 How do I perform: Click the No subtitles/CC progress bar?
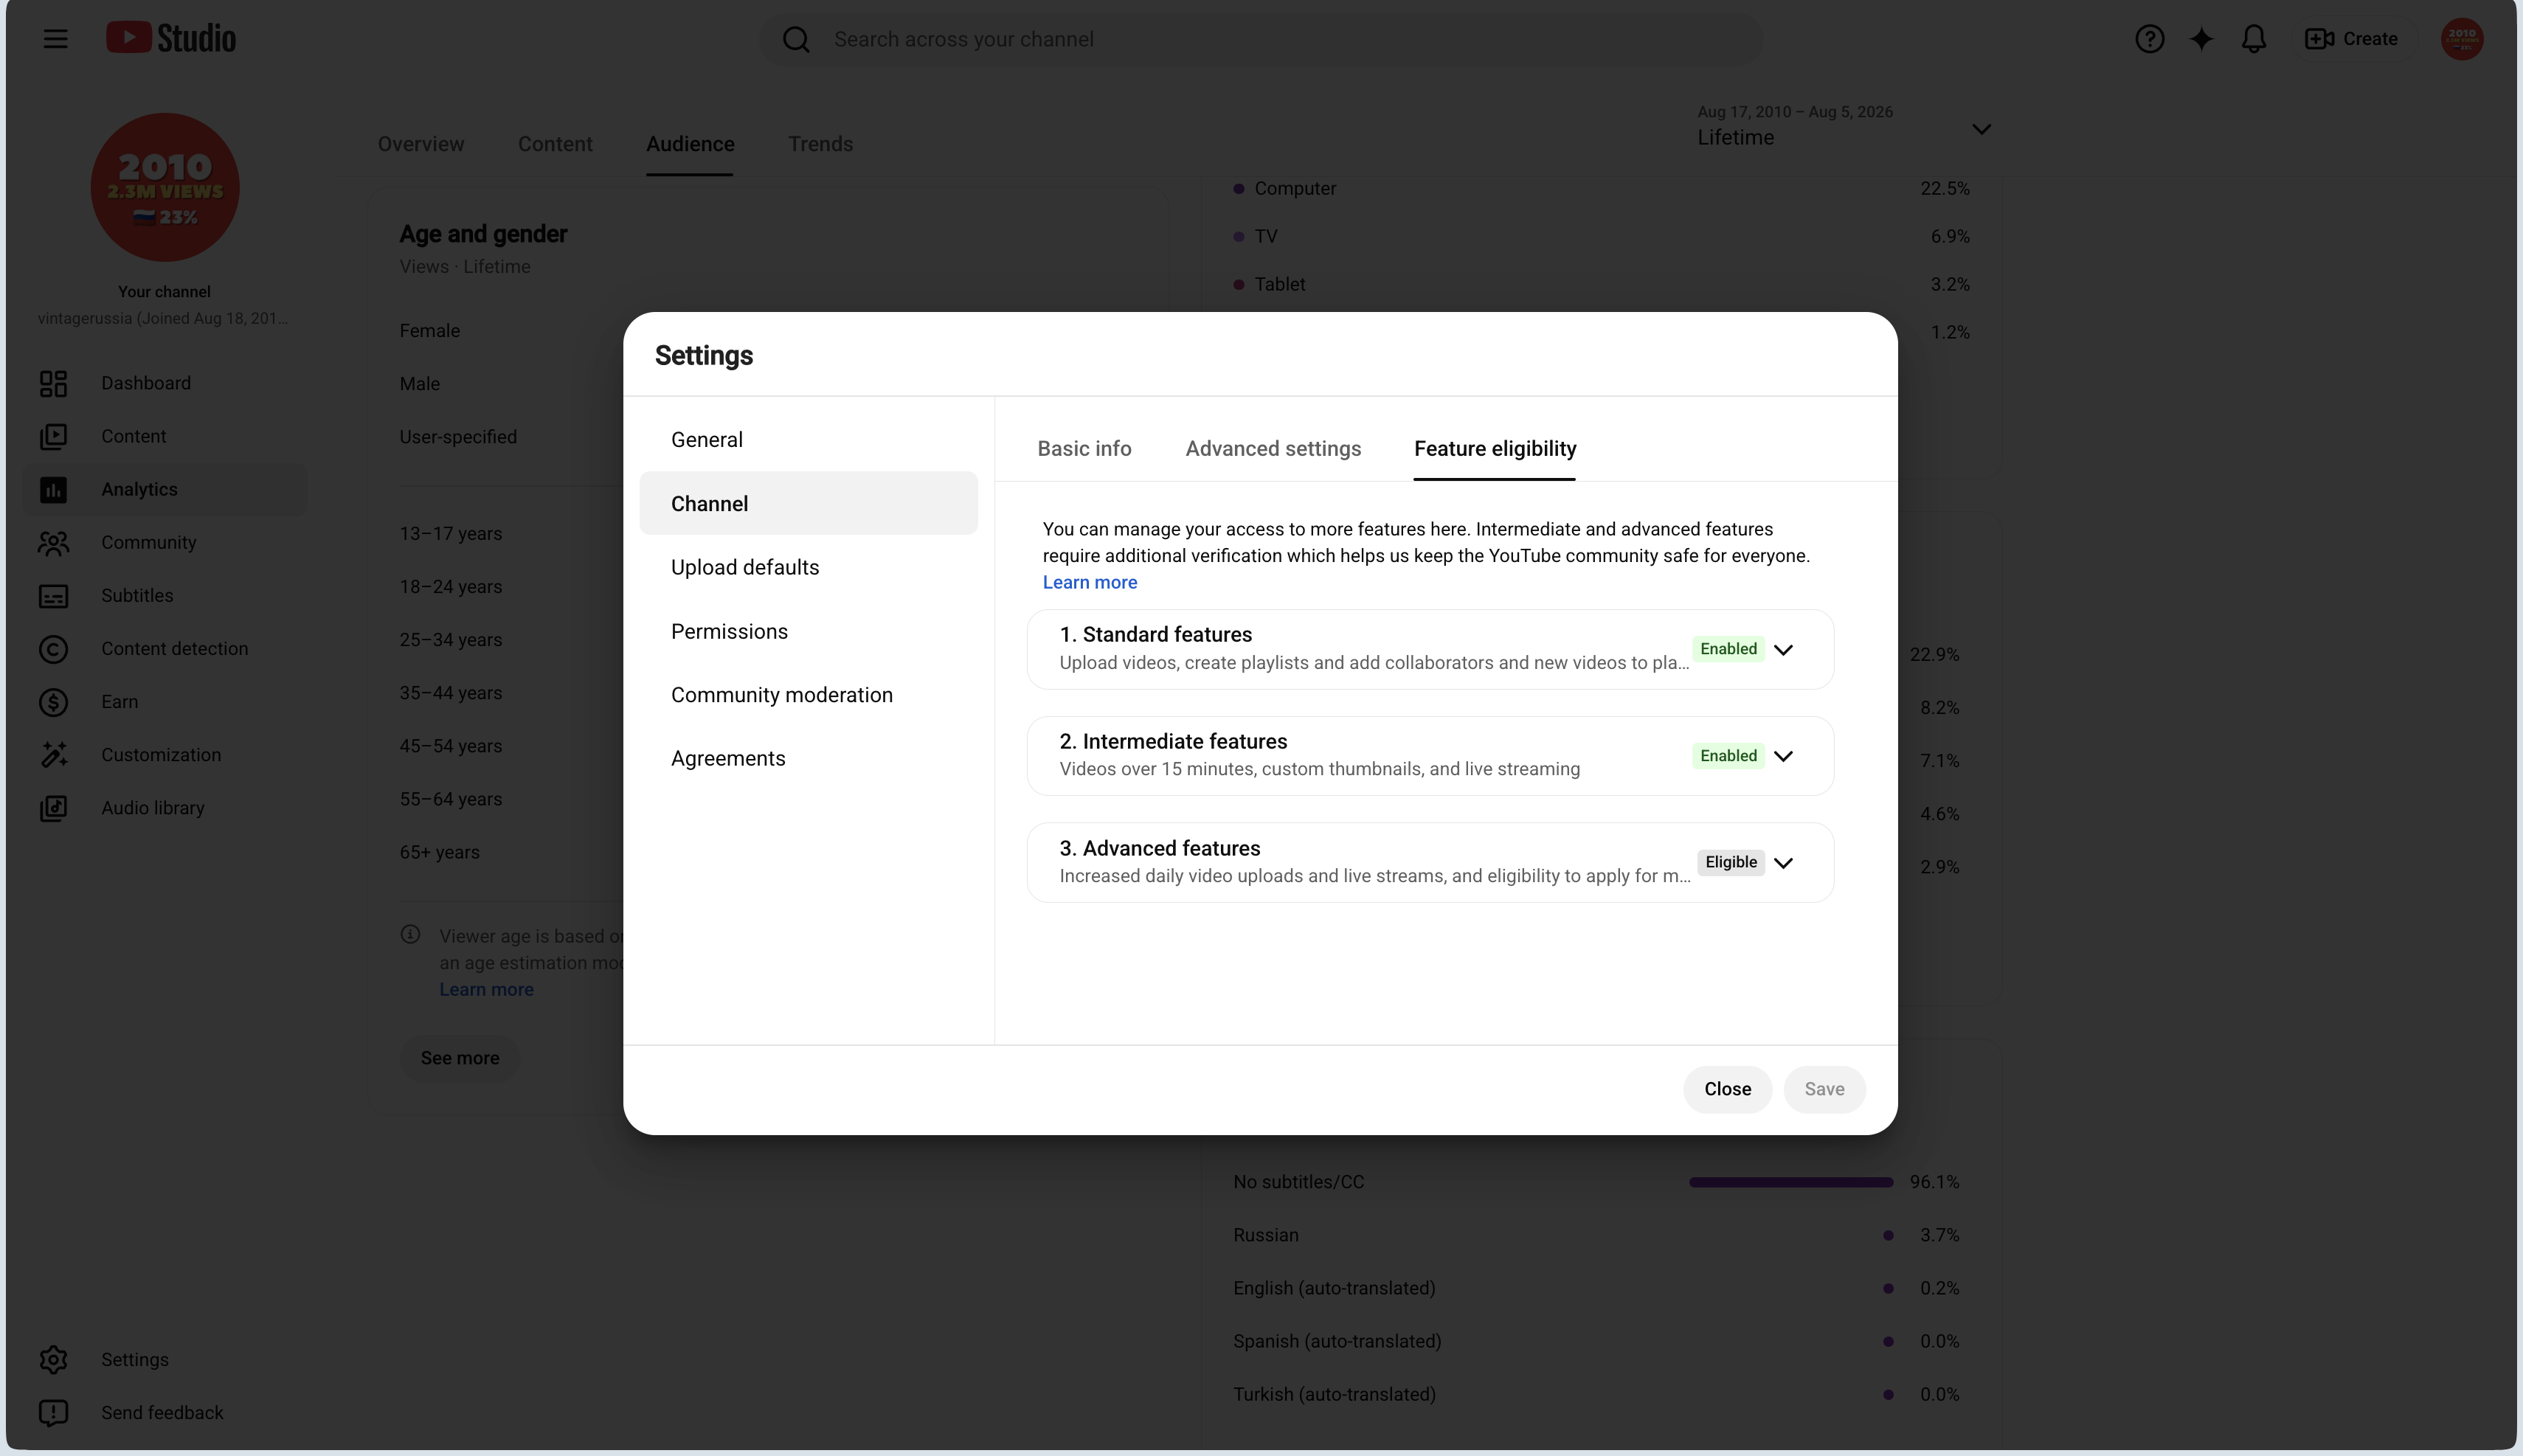click(1791, 1182)
